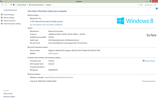Open System protection
The height and width of the screenshot is (100, 158).
(9, 21)
